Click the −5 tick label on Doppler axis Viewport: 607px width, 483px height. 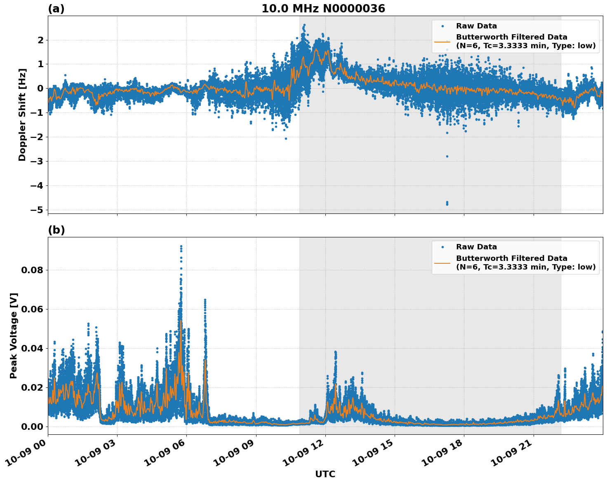[x=36, y=210]
